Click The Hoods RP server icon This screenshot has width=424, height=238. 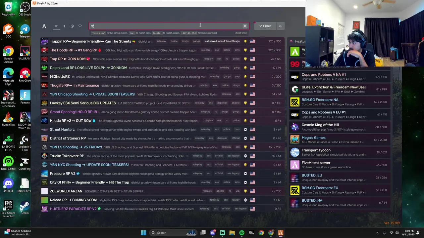click(44, 50)
